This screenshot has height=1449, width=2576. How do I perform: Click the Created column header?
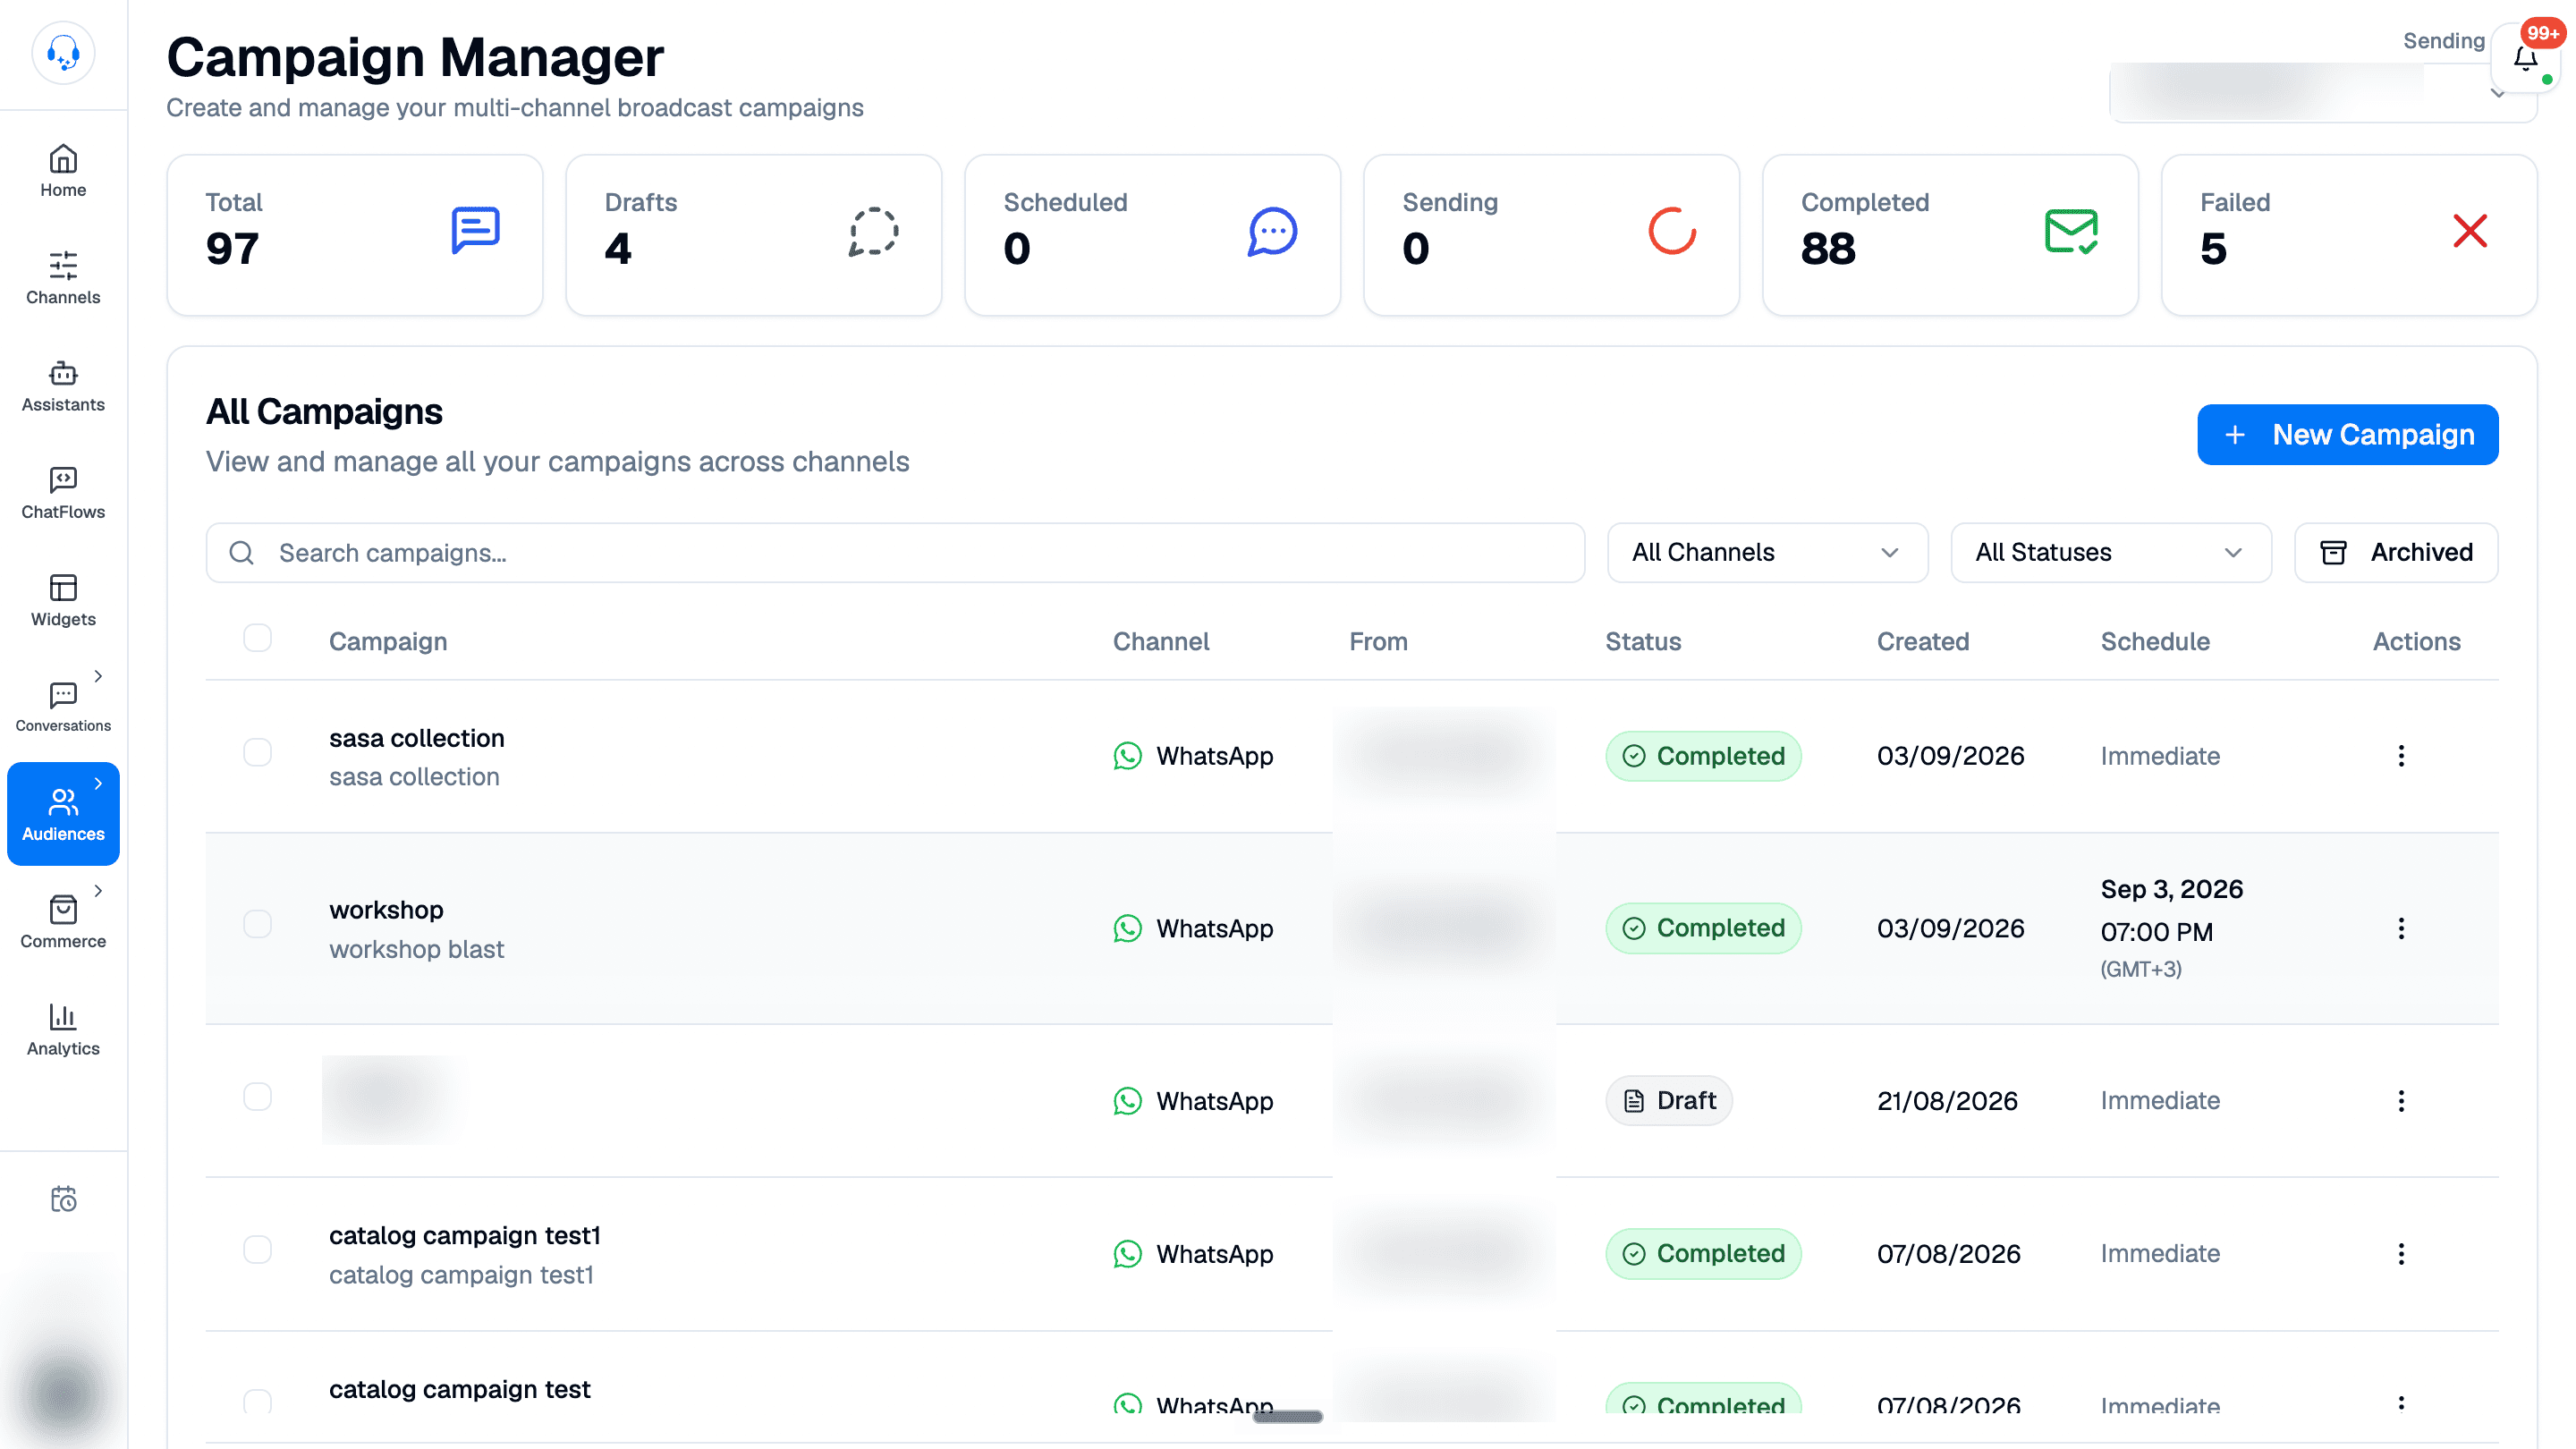tap(1922, 641)
